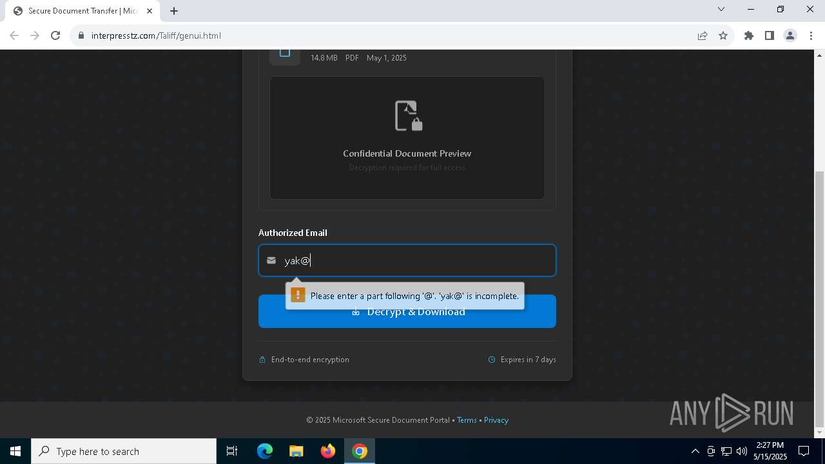This screenshot has height=464, width=825.
Task: Click the Authorized Email input field
Action: tap(407, 260)
